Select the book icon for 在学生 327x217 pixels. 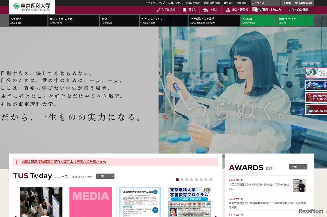(x=184, y=10)
